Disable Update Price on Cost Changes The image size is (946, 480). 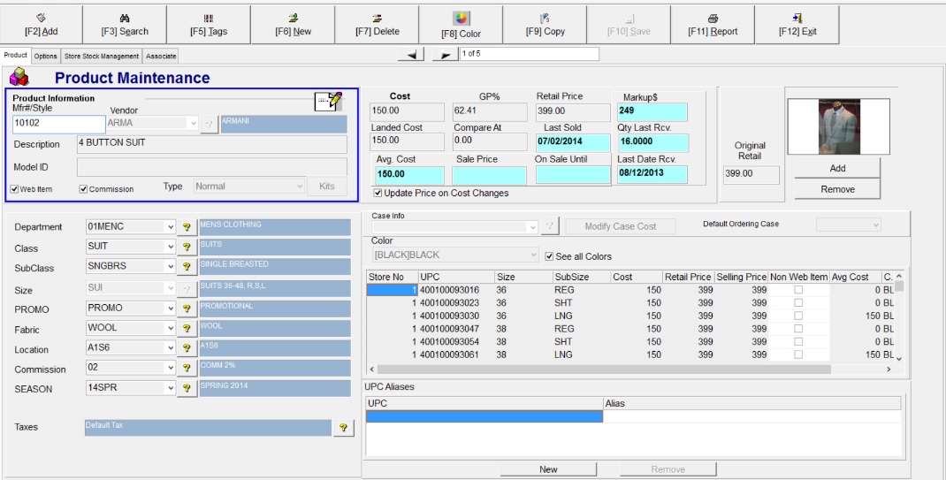pos(378,193)
